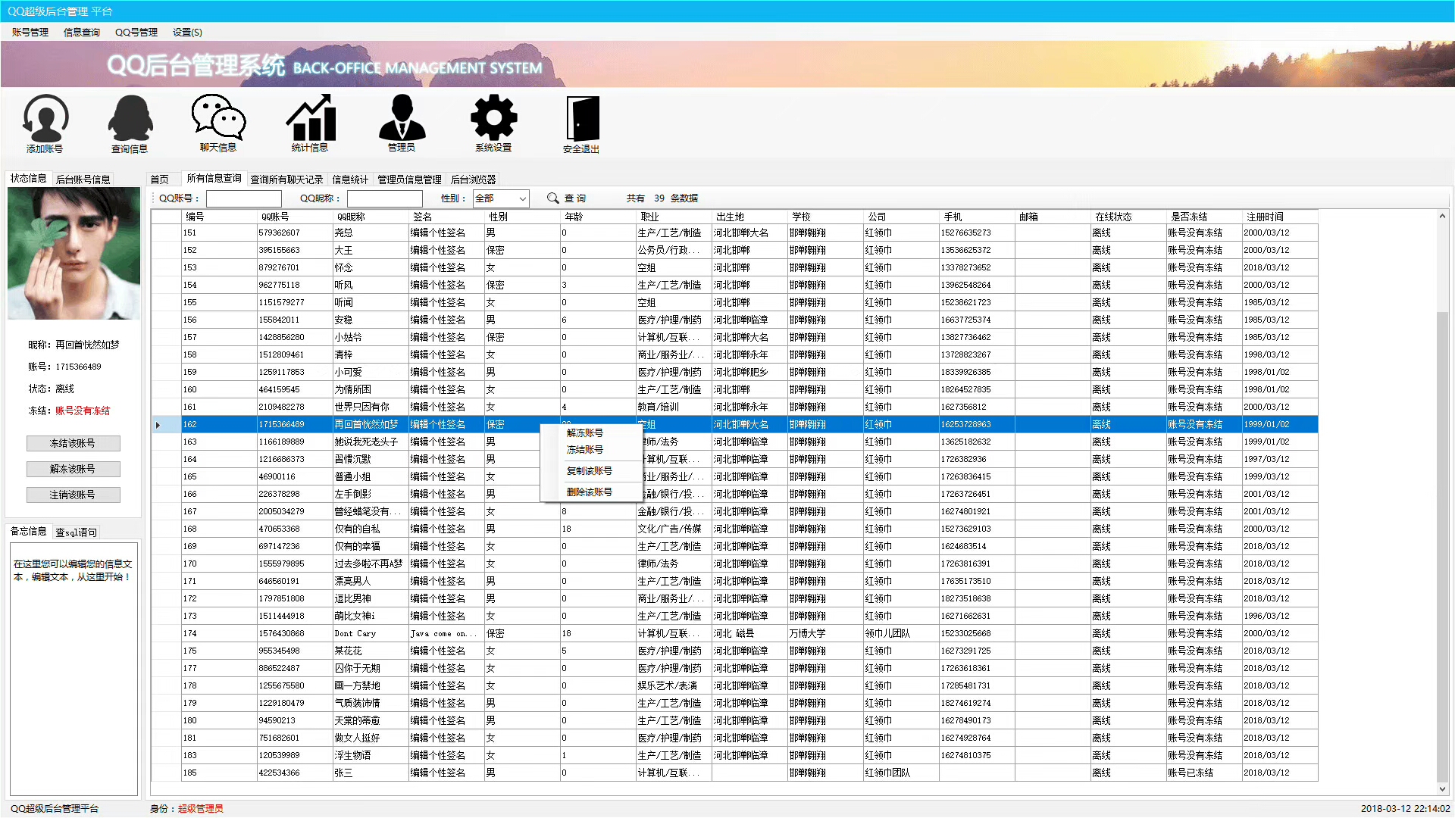Focus the QQ昵称 input field
The image size is (1455, 818).
(385, 198)
